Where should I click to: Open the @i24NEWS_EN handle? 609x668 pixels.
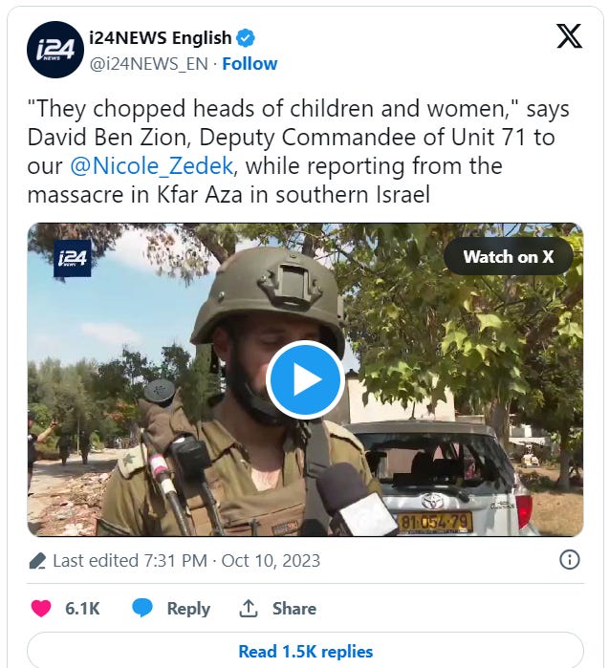(149, 64)
